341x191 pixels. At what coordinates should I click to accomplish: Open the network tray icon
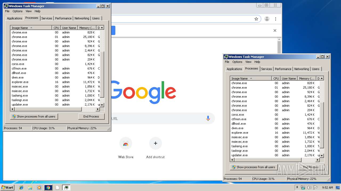point(303,188)
